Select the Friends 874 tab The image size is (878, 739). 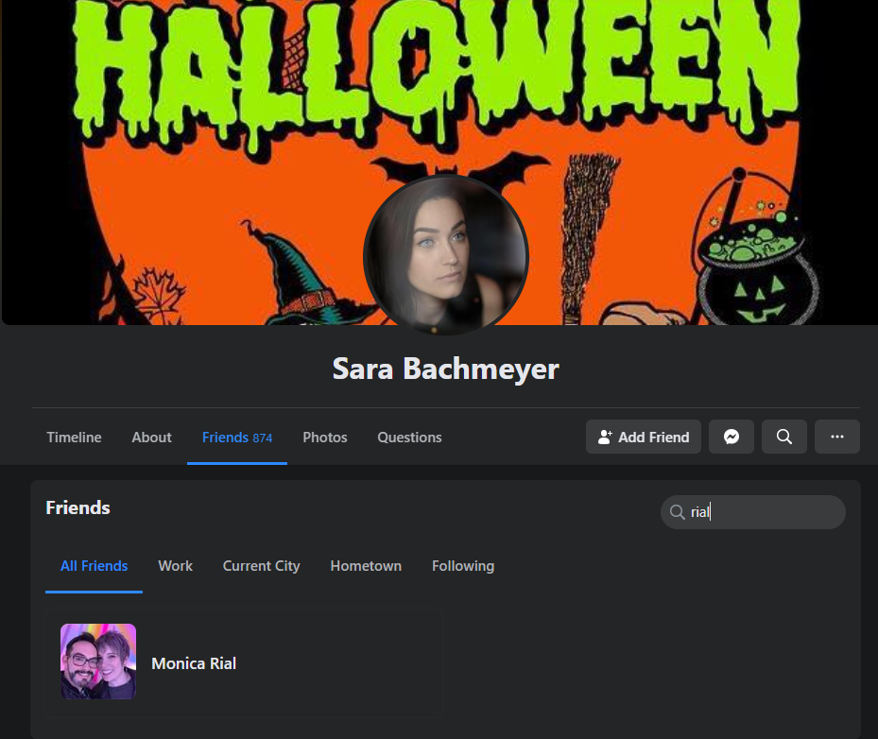(x=237, y=438)
